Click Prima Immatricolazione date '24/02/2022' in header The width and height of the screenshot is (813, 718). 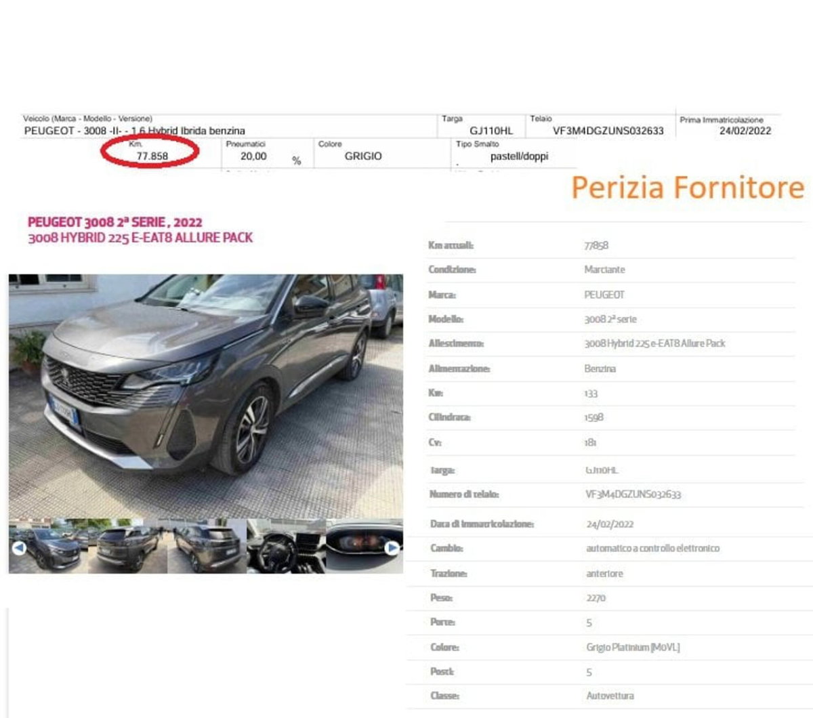point(745,131)
